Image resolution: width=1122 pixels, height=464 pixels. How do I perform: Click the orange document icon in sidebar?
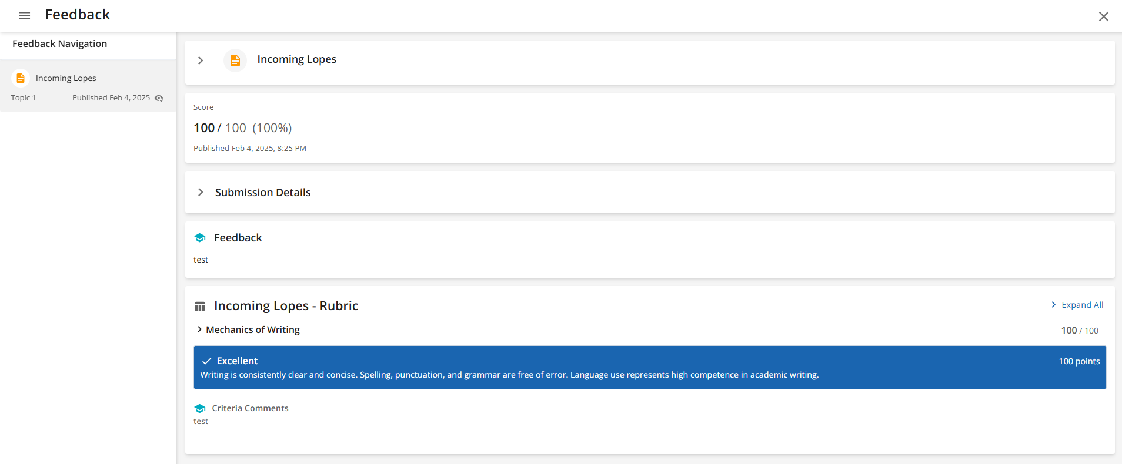(x=21, y=78)
